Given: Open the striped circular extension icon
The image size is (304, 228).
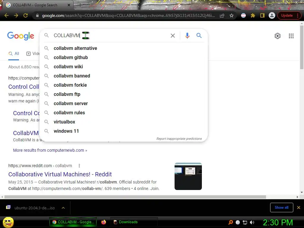Looking at the screenshot, I should pyautogui.click(x=243, y=15).
